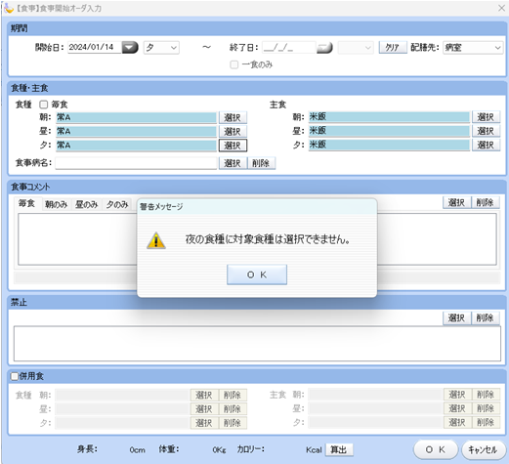Click the 禁止 list box area
Viewport: 509px width, 464px height.
click(x=257, y=344)
